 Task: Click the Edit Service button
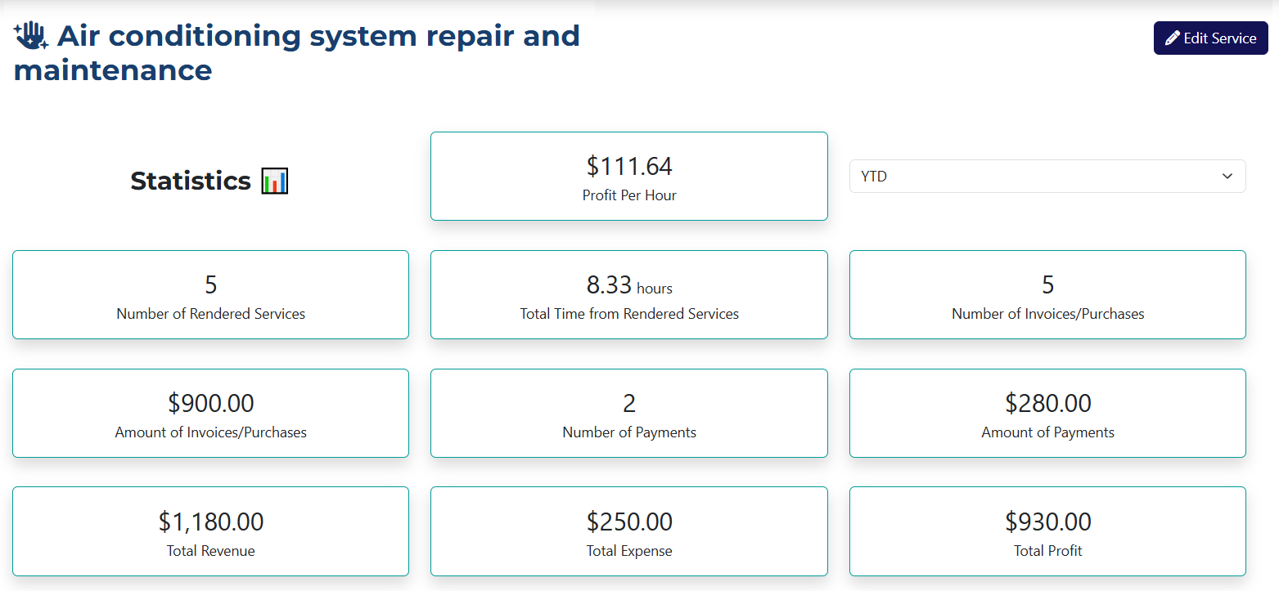pyautogui.click(x=1210, y=38)
